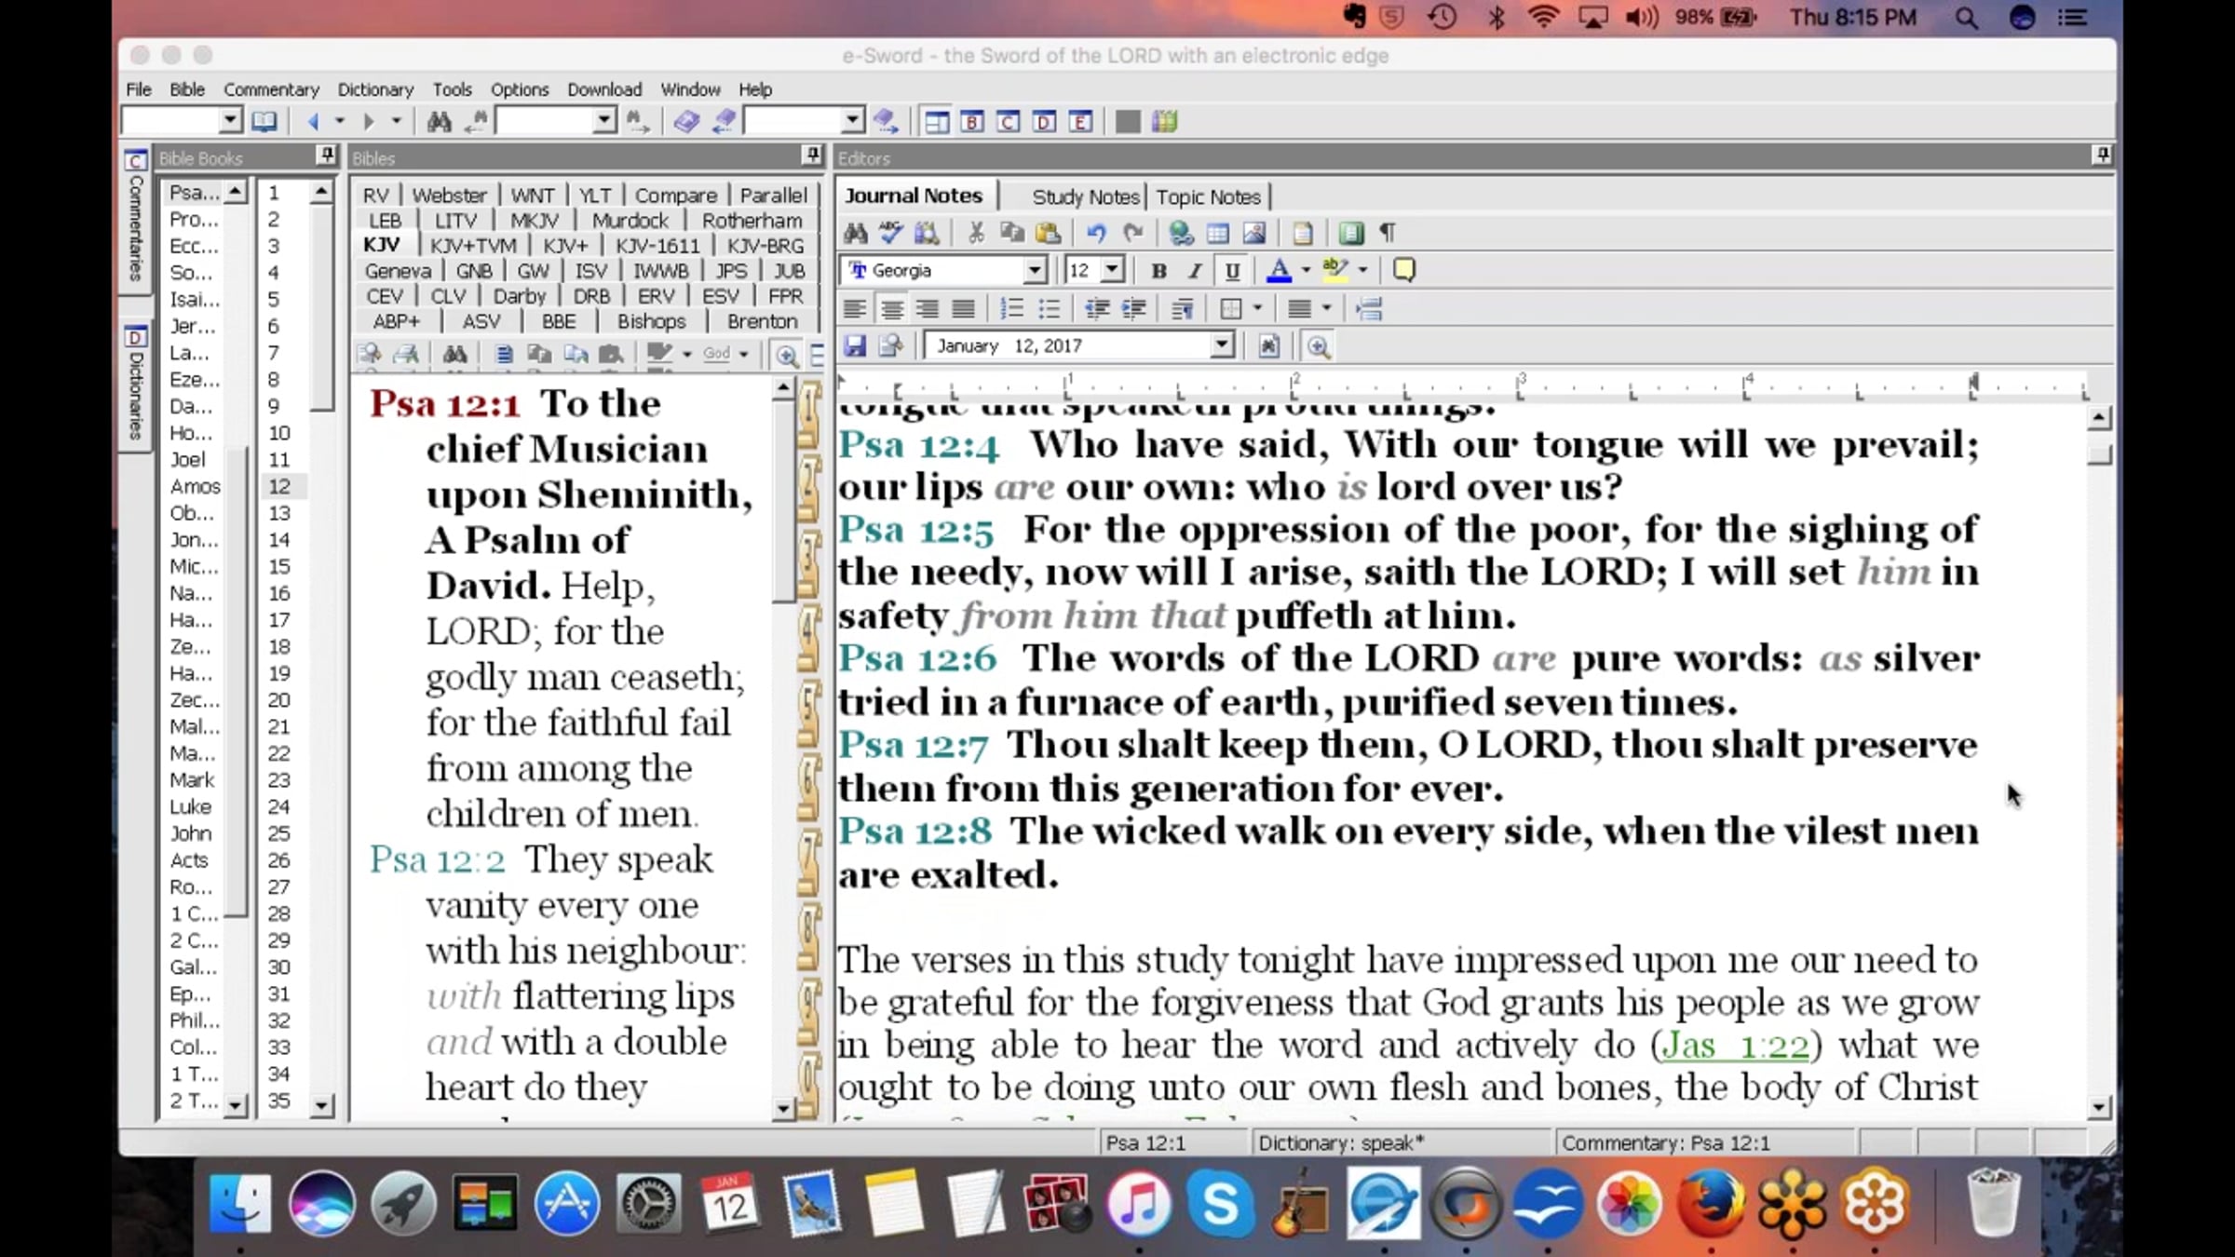Open the Georgia font dropdown
This screenshot has width=2235, height=1257.
pyautogui.click(x=1034, y=270)
